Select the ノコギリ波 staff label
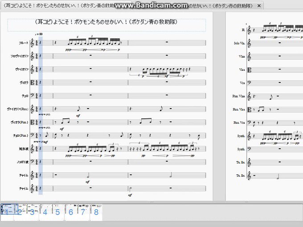Screen dimensions: 303x227 tap(23, 162)
